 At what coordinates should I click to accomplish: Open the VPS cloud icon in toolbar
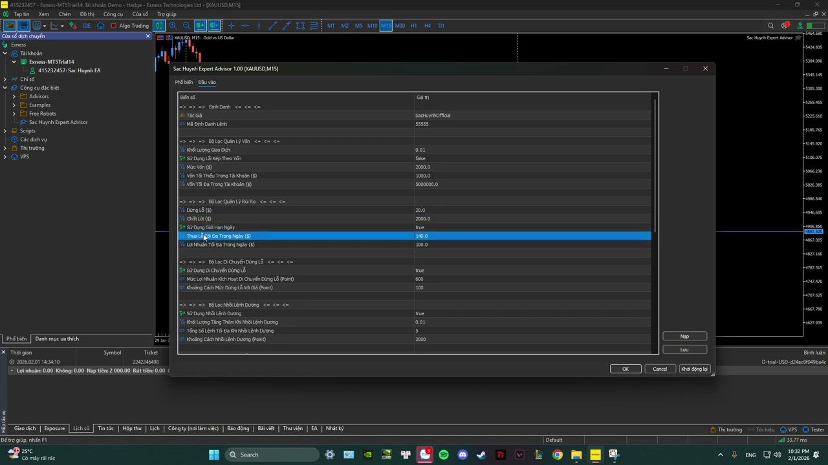101,26
